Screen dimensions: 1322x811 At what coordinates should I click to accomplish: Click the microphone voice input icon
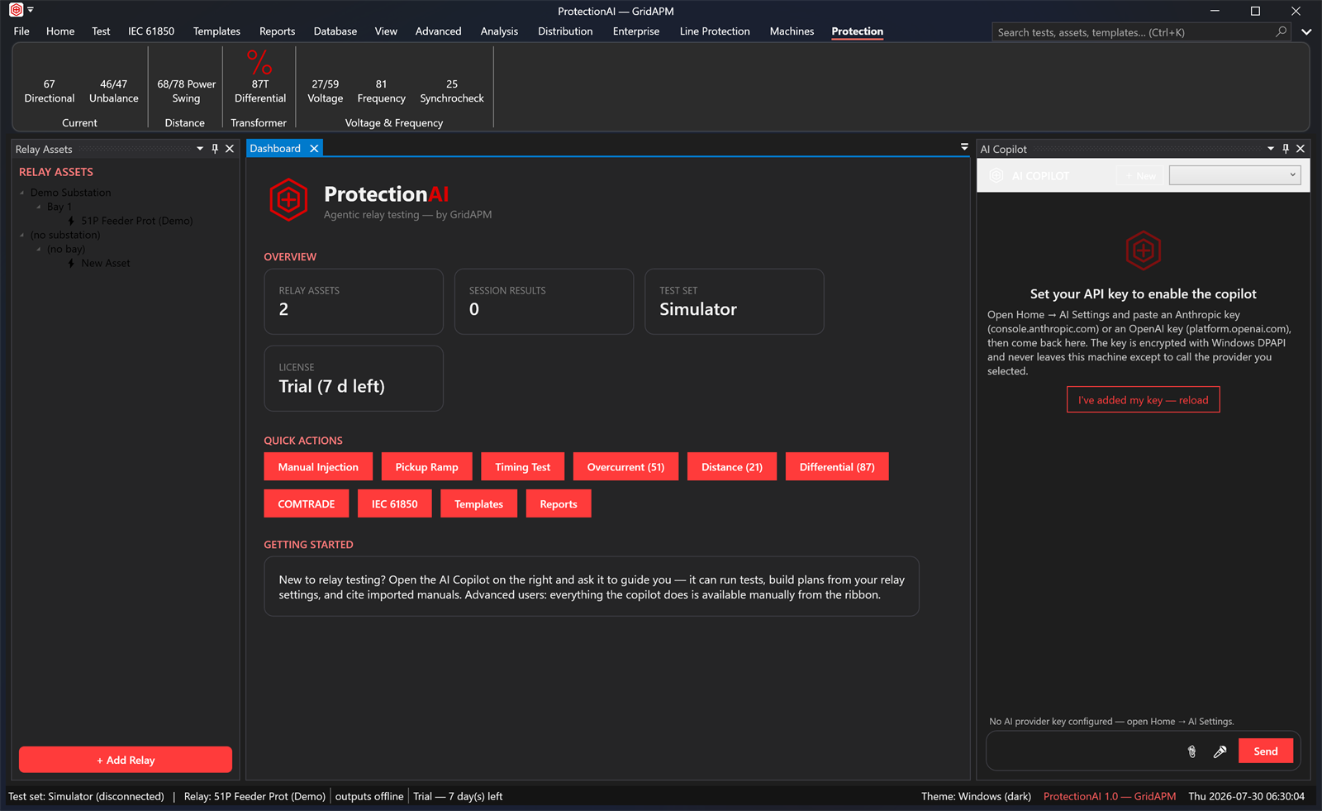pos(1220,751)
